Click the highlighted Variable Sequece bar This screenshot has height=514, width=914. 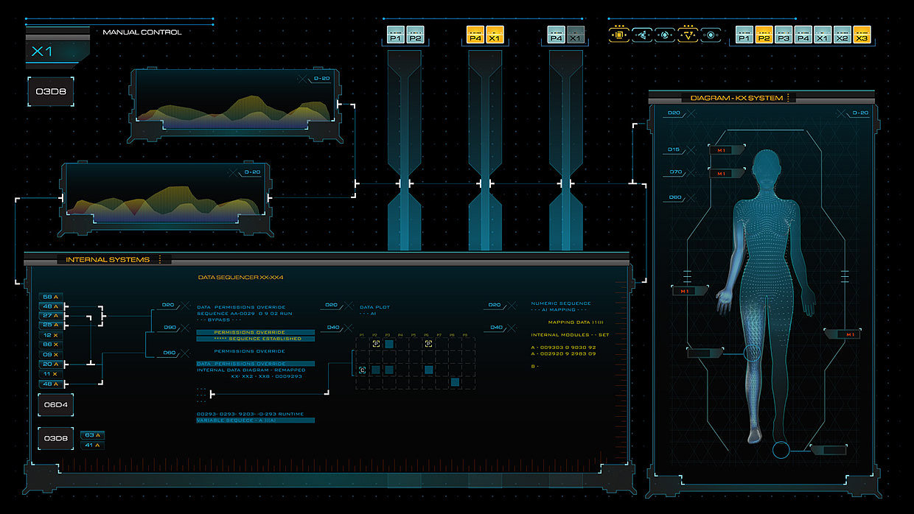point(255,420)
